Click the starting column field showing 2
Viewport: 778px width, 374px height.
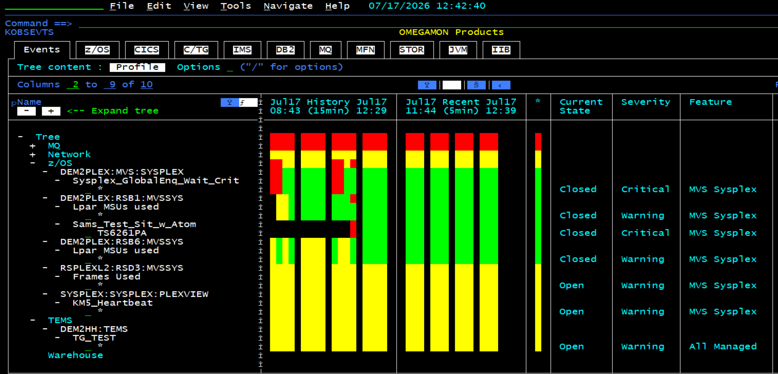tap(73, 85)
